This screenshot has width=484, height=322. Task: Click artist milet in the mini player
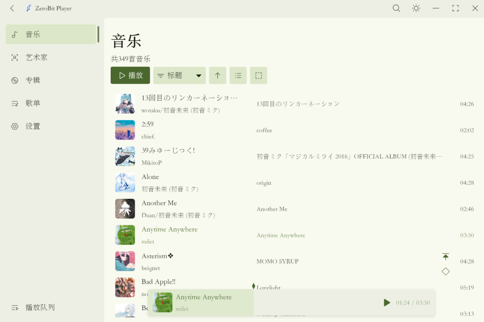pyautogui.click(x=182, y=309)
